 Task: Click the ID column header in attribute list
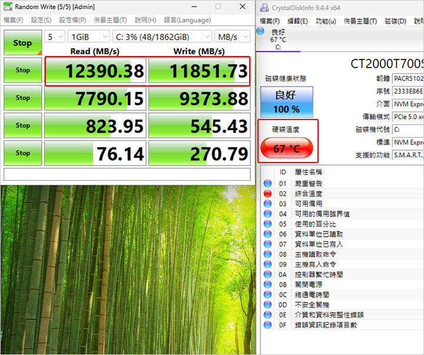point(283,172)
